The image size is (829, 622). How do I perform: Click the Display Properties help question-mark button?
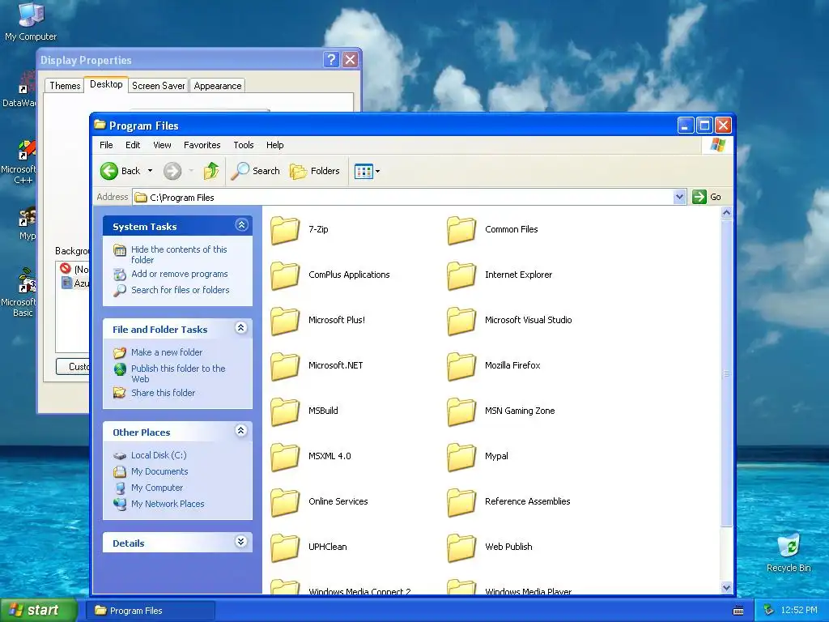(x=331, y=59)
